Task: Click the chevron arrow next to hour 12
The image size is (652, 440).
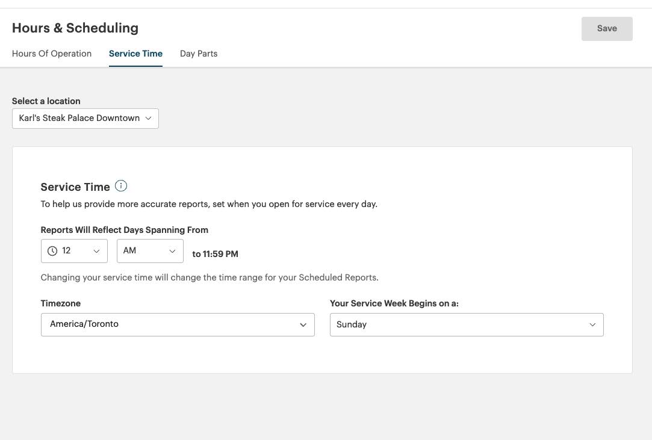Action: pos(96,251)
